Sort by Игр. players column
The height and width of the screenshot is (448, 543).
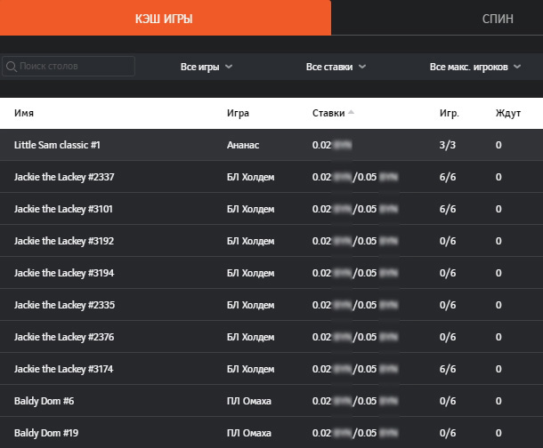click(x=450, y=113)
